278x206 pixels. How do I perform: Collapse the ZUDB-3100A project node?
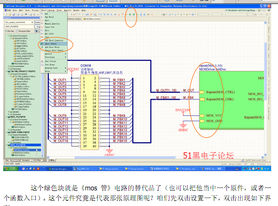(x=7, y=132)
